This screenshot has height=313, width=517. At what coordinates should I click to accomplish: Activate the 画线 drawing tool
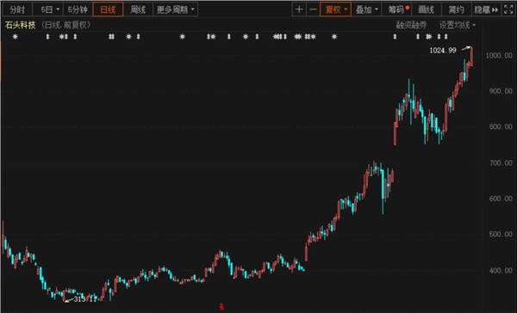pyautogui.click(x=426, y=9)
